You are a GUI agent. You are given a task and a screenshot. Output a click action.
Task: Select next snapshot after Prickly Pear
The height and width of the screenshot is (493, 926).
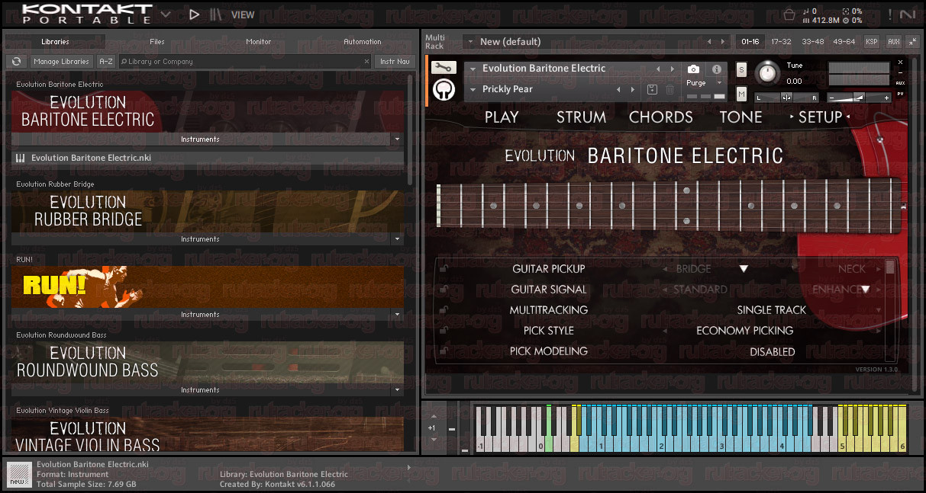[x=632, y=89]
